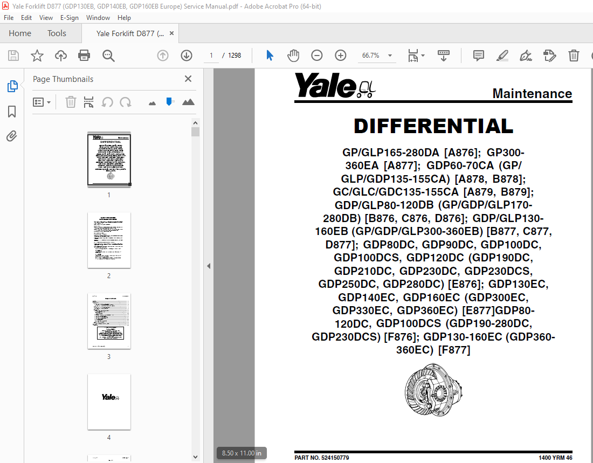This screenshot has height=463, width=593.
Task: Add document to starred favorites
Action: tap(37, 56)
